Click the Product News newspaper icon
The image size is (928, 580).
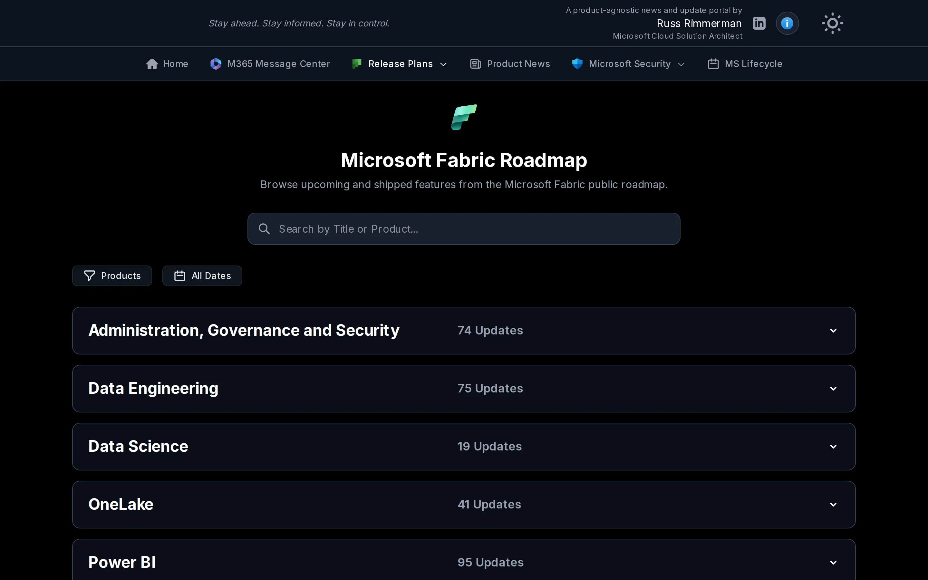tap(476, 64)
